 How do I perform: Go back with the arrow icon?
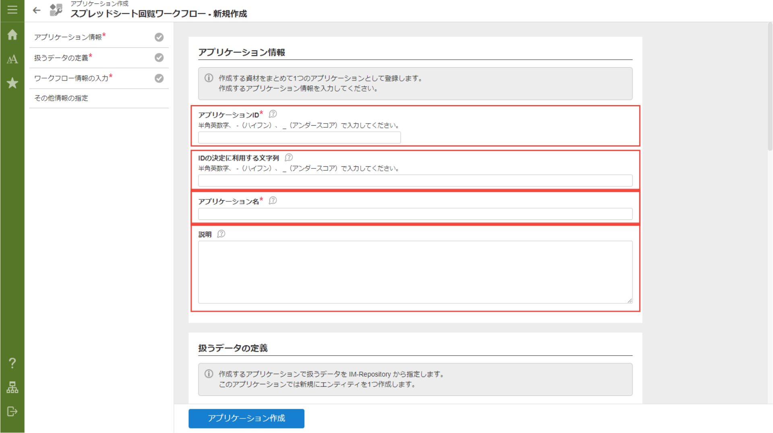37,10
